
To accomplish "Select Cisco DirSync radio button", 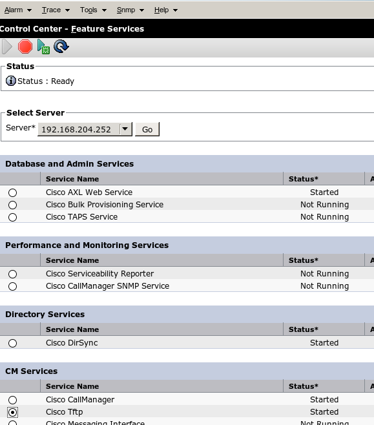I will coord(12,343).
